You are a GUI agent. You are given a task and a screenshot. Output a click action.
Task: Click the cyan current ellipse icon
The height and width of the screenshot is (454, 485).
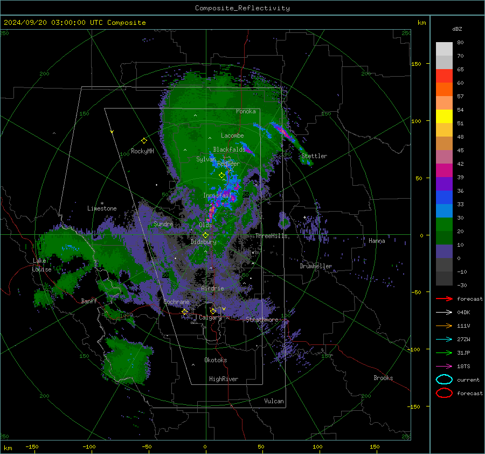444,380
